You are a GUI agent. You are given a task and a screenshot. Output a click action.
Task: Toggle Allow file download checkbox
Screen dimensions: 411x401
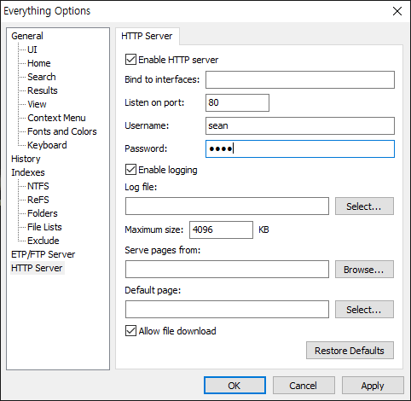[x=130, y=331]
